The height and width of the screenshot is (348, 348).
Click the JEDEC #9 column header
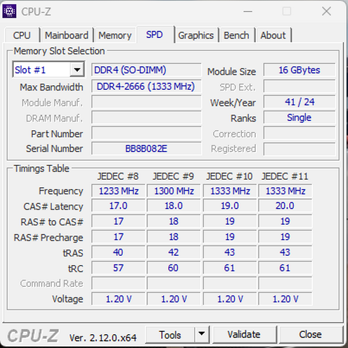pyautogui.click(x=173, y=176)
